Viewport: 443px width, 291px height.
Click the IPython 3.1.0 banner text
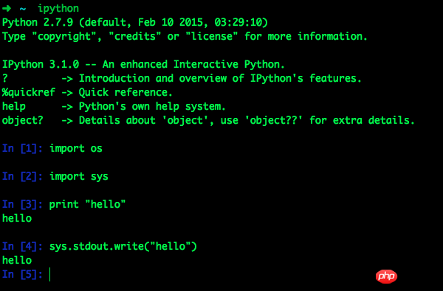point(143,64)
